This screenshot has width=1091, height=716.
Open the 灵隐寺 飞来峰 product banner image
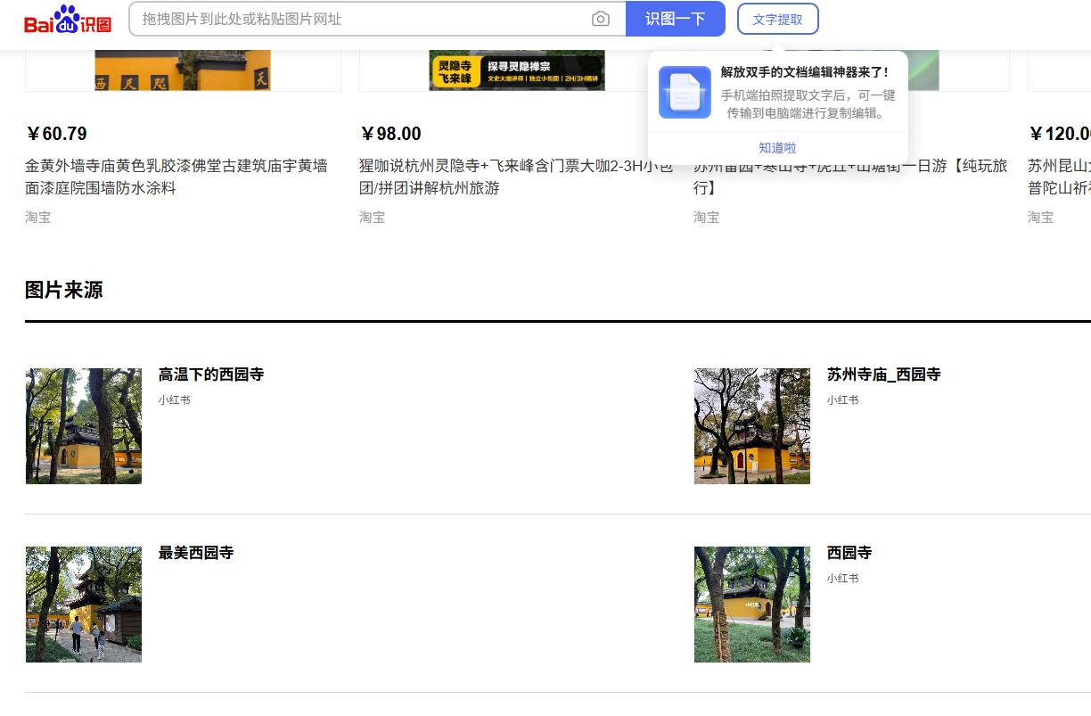tap(517, 70)
